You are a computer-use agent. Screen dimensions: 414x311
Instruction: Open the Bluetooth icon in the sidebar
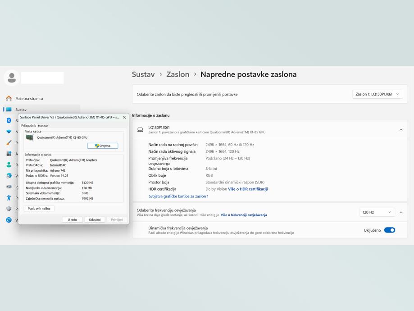(9, 120)
